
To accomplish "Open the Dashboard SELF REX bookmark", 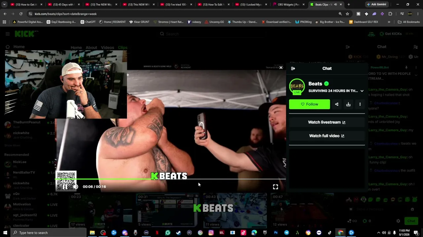I will pyautogui.click(x=363, y=22).
